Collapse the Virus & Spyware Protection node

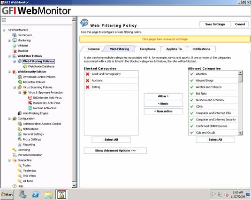(20, 93)
